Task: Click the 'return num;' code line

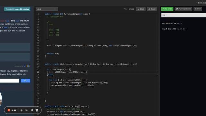Action: click(53, 54)
